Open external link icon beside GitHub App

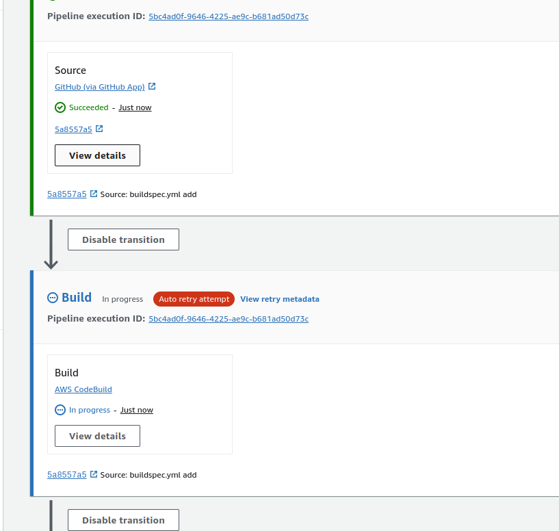(x=152, y=87)
